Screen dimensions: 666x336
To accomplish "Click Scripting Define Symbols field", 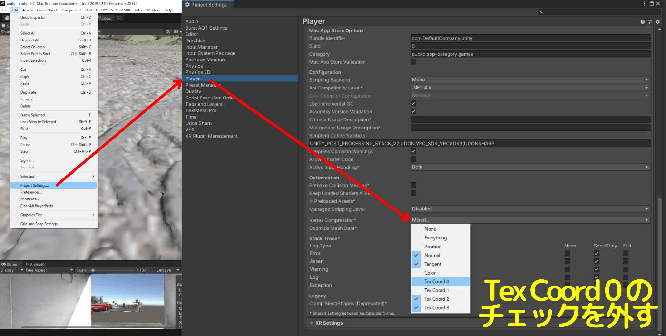I will coord(480,143).
